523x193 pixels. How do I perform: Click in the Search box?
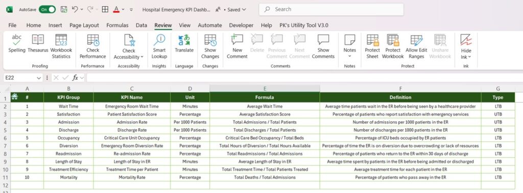pos(331,9)
